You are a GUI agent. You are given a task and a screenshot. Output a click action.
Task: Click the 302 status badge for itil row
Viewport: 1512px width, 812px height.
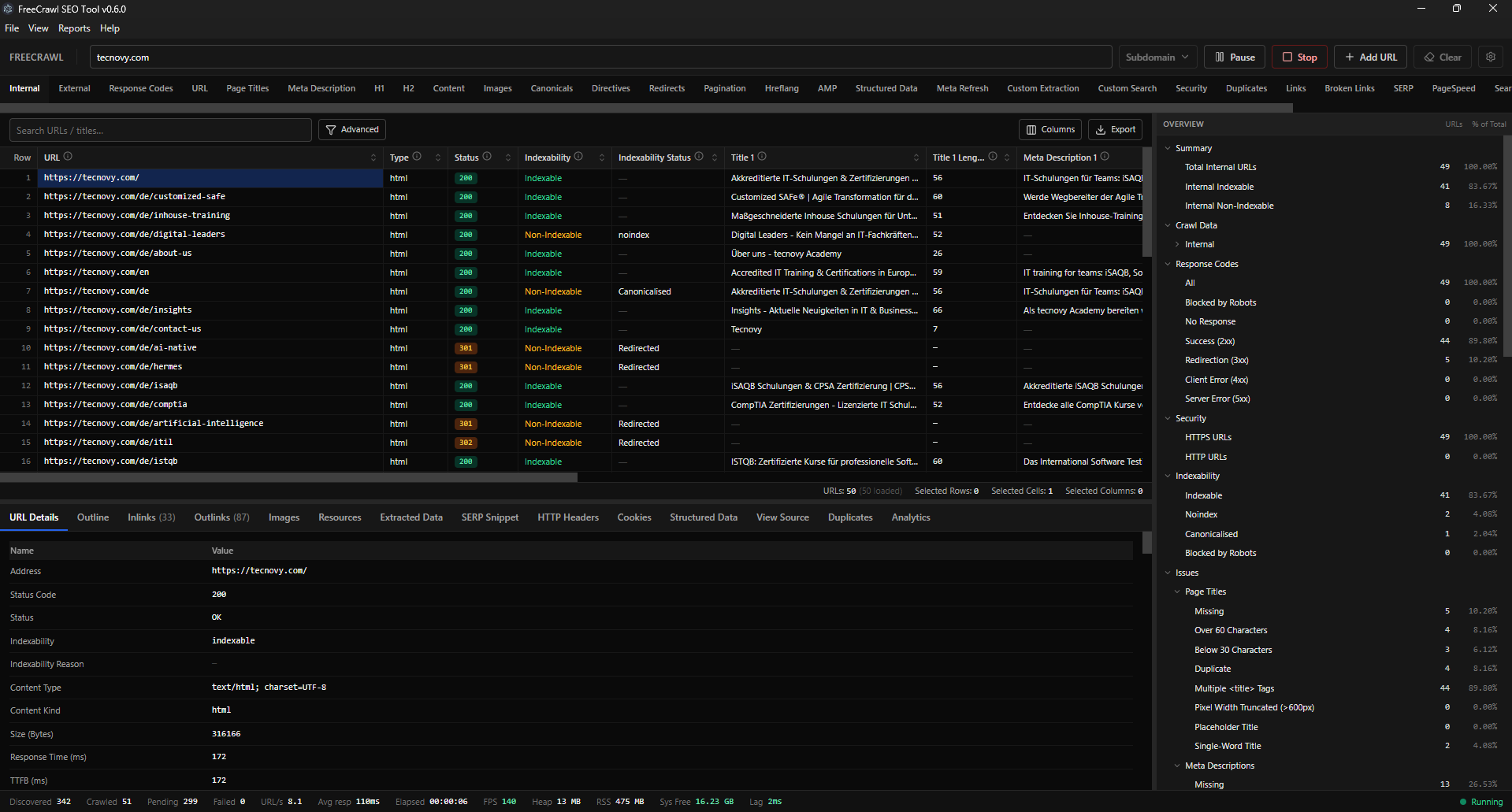[x=466, y=443]
